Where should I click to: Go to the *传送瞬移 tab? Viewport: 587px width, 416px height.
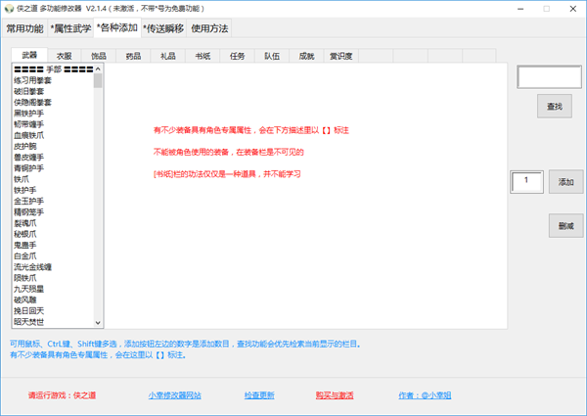[163, 28]
